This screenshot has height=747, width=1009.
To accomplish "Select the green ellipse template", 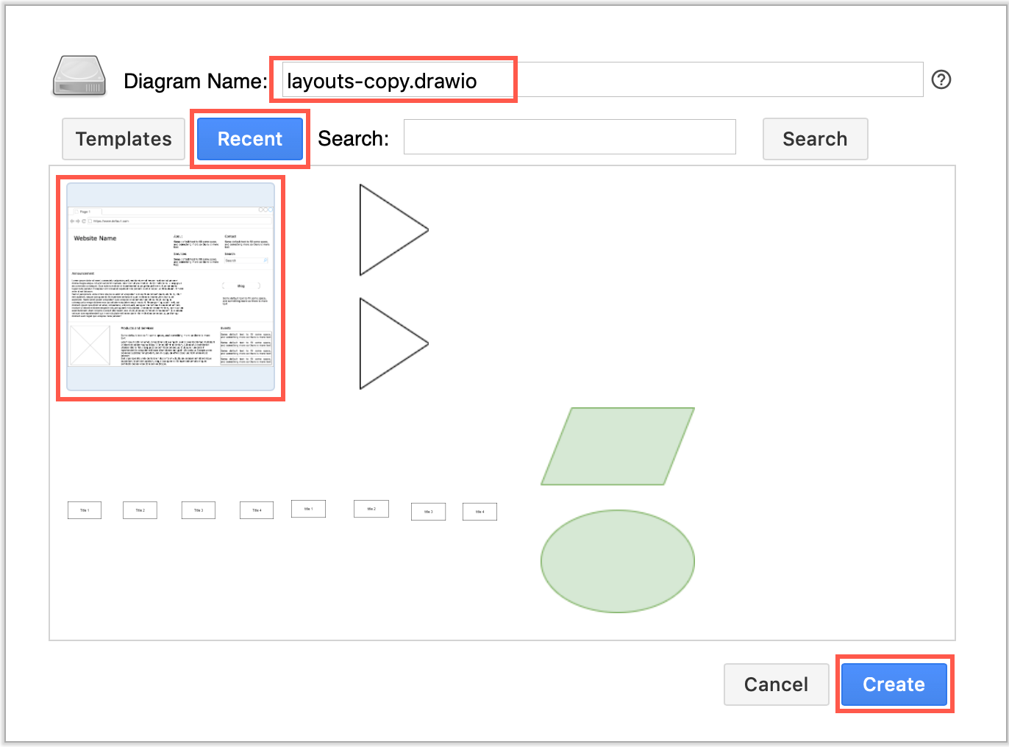I will pos(618,561).
